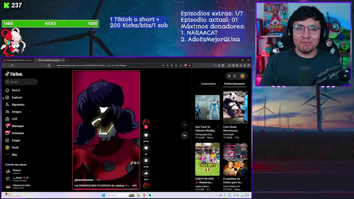Open Mensajes inbox
Screen dimensions: 354x199
[14, 126]
